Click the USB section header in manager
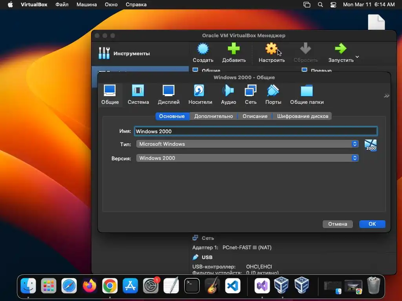402x301 pixels. pyautogui.click(x=207, y=257)
